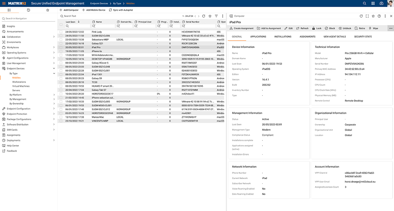Open the app launcher grid icon
Image resolution: width=394 pixels, height=211 pixels.
tap(373, 3)
